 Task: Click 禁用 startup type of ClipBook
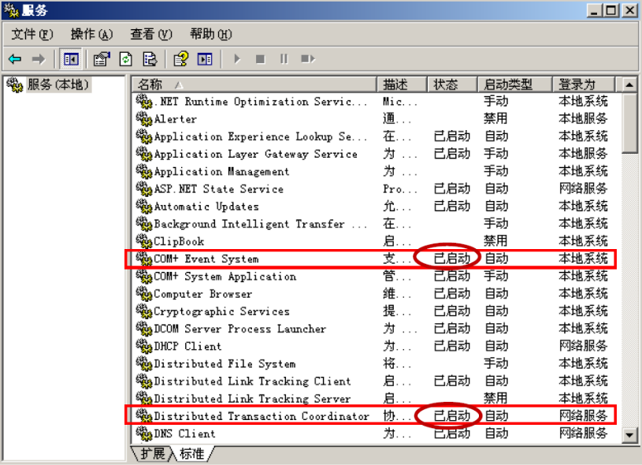pyautogui.click(x=495, y=241)
